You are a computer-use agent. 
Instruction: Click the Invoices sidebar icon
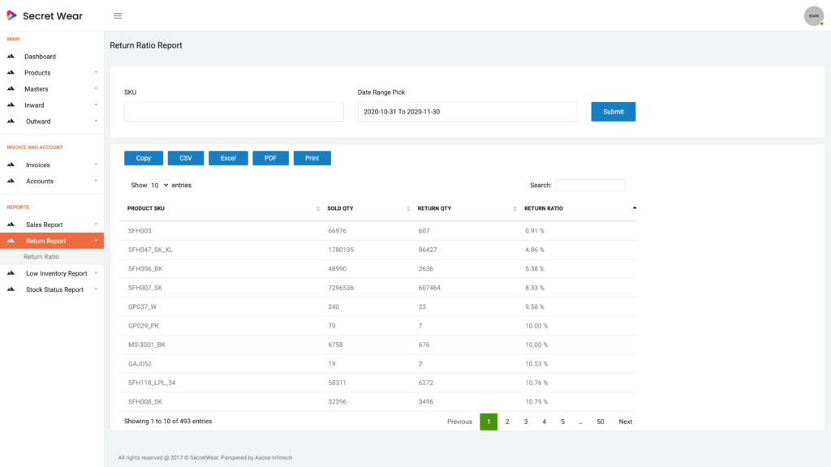pyautogui.click(x=11, y=165)
